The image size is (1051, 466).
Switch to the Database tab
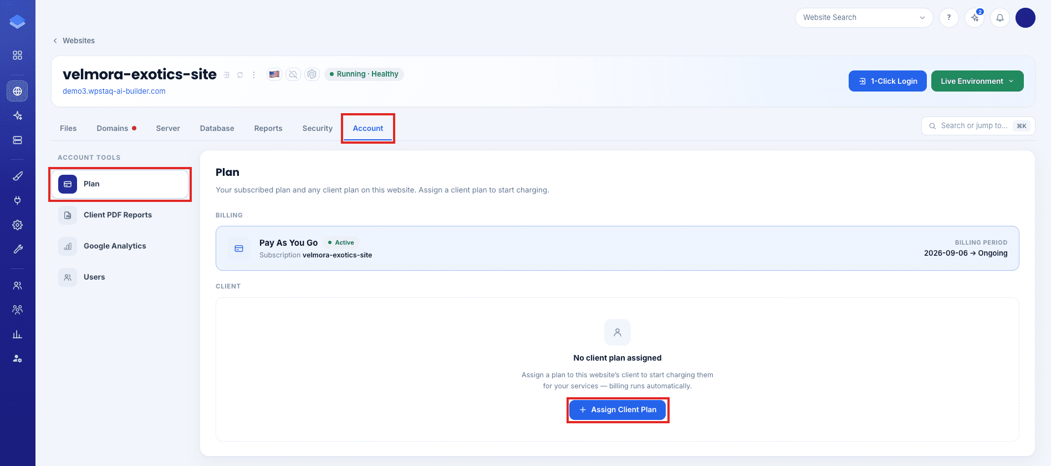coord(217,128)
